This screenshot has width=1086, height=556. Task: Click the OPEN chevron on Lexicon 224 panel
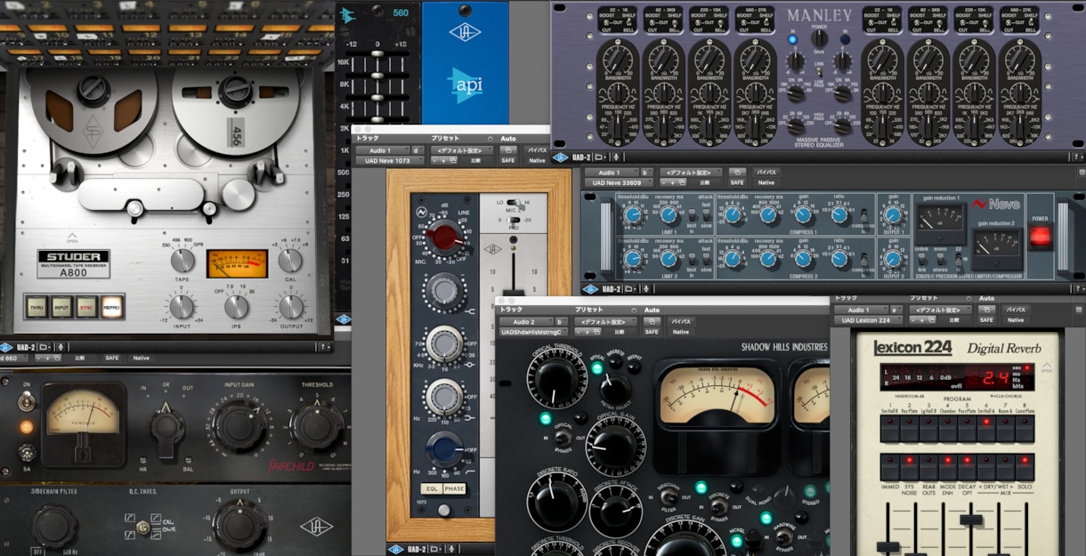pos(1047,366)
